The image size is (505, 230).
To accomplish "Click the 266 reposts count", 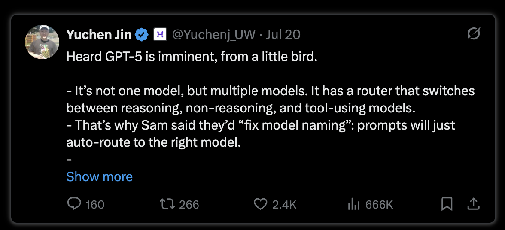I will (189, 205).
